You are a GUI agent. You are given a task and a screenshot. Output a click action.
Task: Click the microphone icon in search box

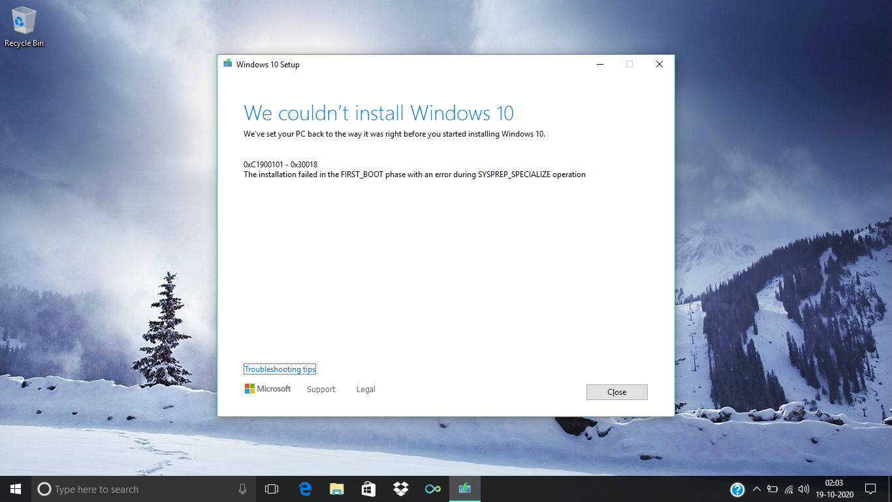[242, 489]
